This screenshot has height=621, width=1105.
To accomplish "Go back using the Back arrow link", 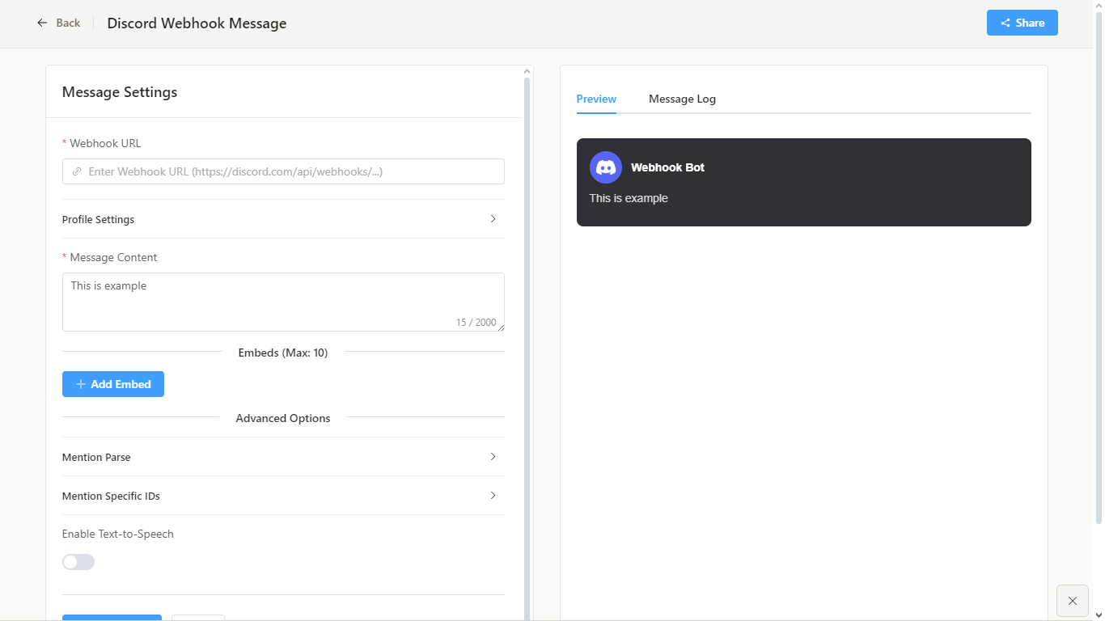I will point(58,23).
